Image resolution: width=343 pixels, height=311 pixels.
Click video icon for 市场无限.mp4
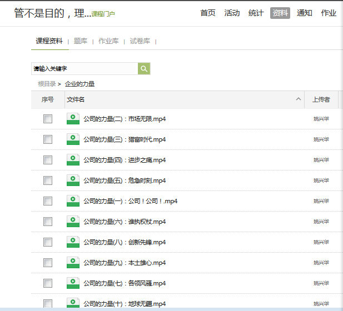73,119
